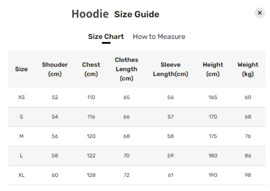Image resolution: width=270 pixels, height=191 pixels.
Task: Switch to the Size Chart tab
Action: tap(106, 37)
